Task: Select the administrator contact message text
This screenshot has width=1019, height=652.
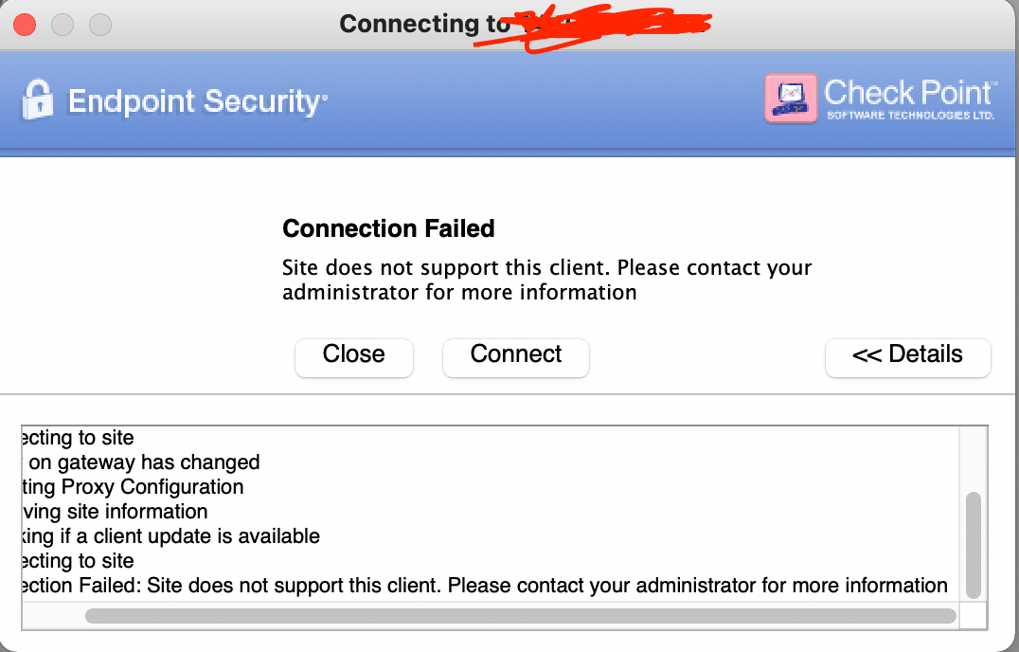Action: 546,280
